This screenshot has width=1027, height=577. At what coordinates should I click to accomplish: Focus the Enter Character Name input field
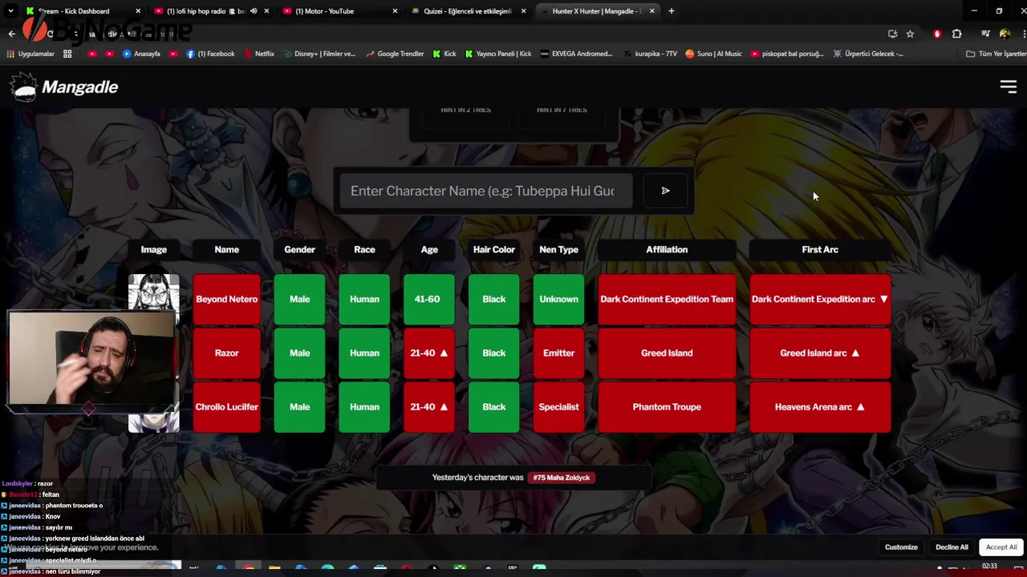coord(486,191)
